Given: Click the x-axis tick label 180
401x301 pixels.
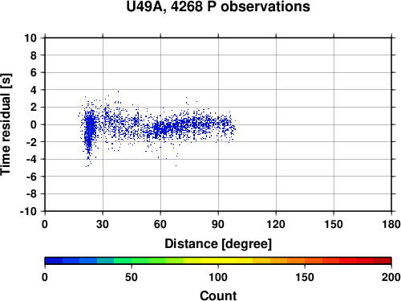Looking at the screenshot, I should tap(391, 224).
